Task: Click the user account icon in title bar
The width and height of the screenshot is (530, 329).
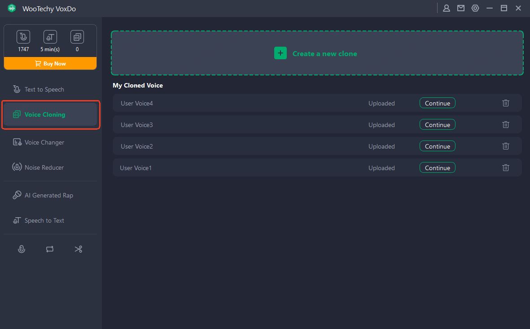Action: pyautogui.click(x=447, y=8)
